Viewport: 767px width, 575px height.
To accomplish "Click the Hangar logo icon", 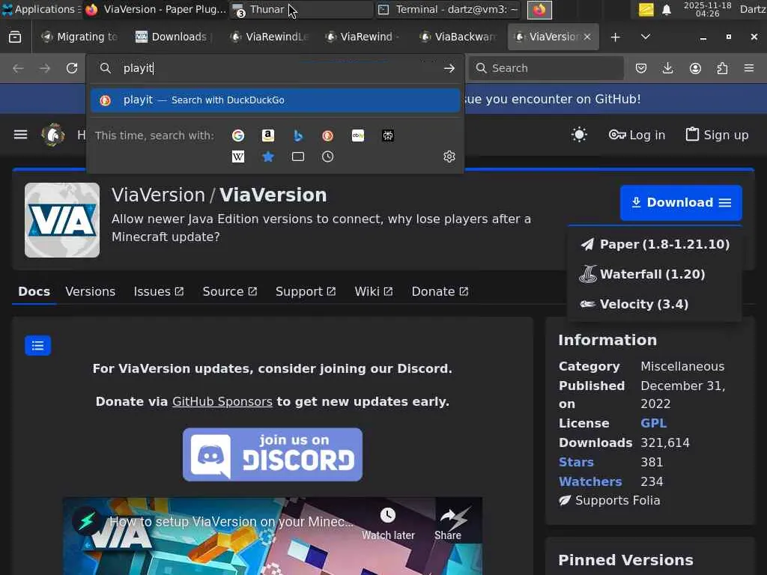I will [53, 135].
